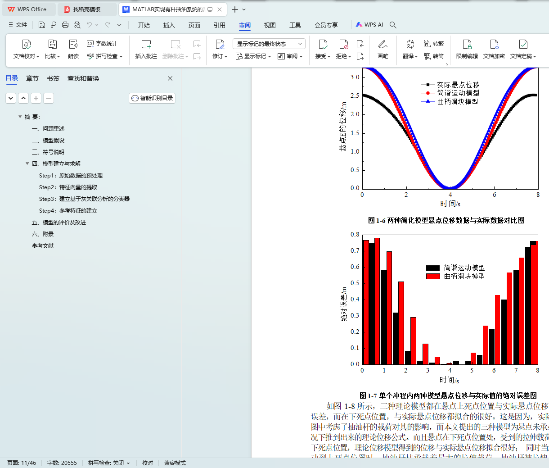Switch to the 书签 panel tab
This screenshot has width=549, height=468.
tap(53, 78)
